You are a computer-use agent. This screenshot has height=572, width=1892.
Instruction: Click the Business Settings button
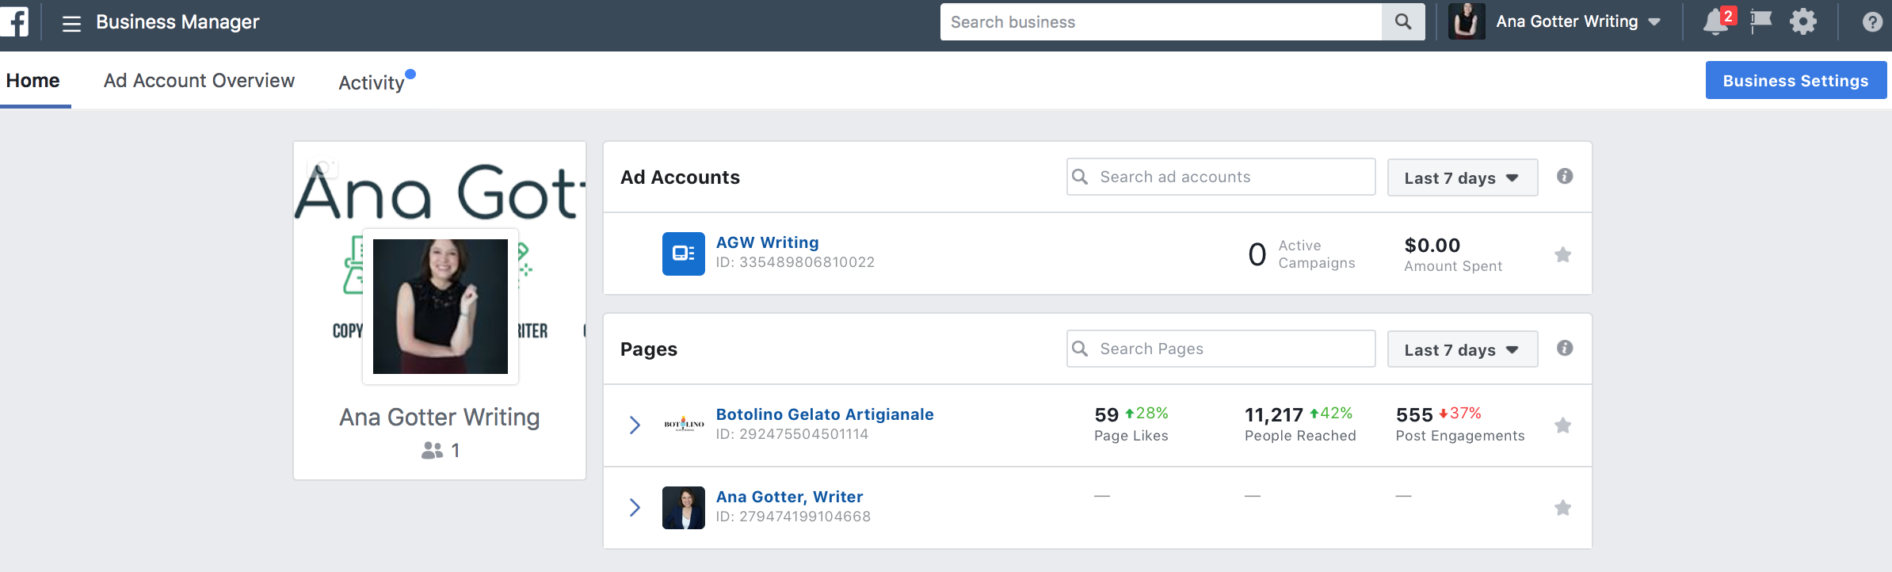tap(1795, 80)
